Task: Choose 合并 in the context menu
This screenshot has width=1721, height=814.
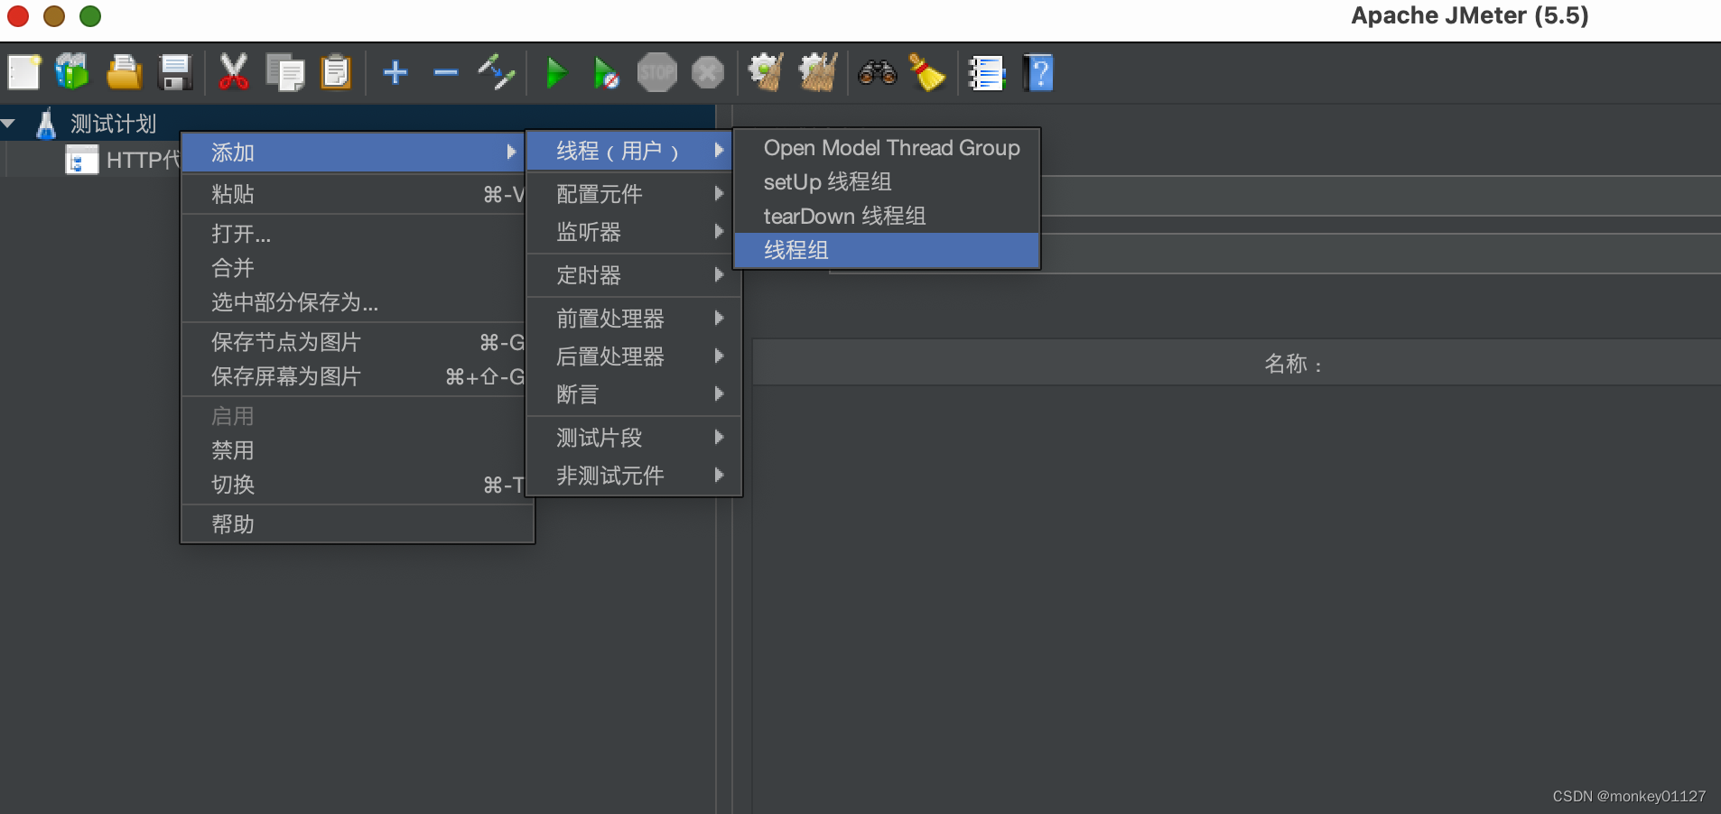Action: [x=353, y=268]
